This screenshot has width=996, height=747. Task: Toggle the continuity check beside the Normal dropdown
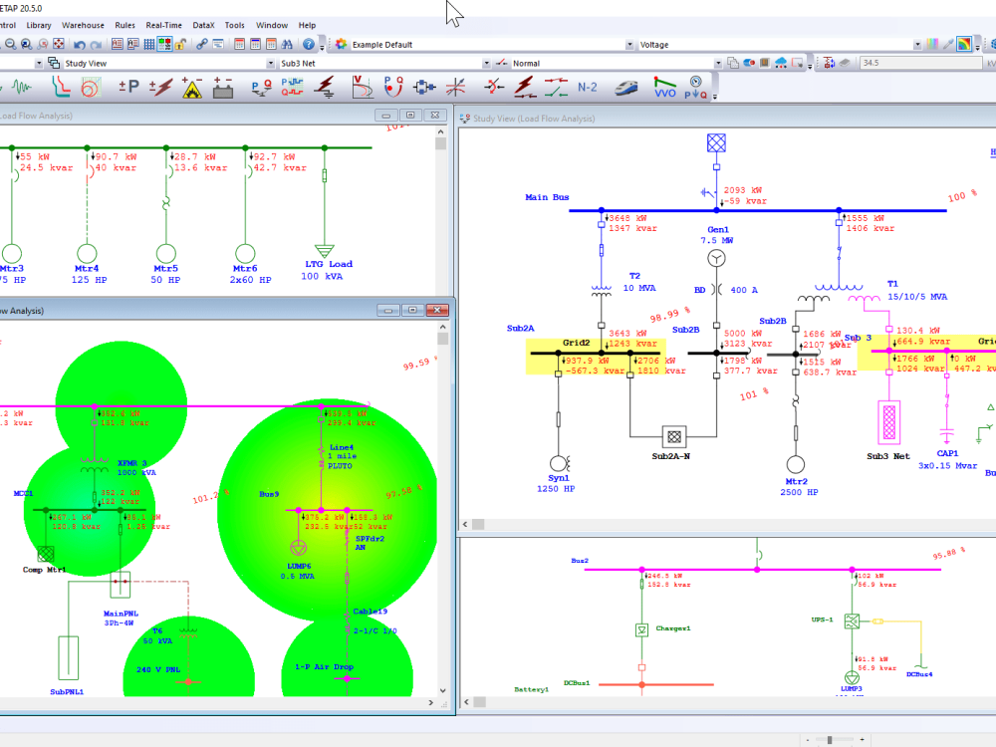click(500, 62)
